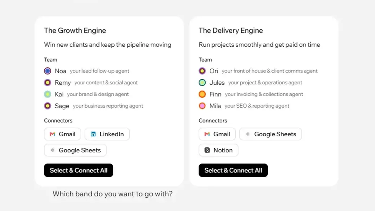Click 'Run projects smoothly and get paid on time'
375x211 pixels.
pos(259,45)
